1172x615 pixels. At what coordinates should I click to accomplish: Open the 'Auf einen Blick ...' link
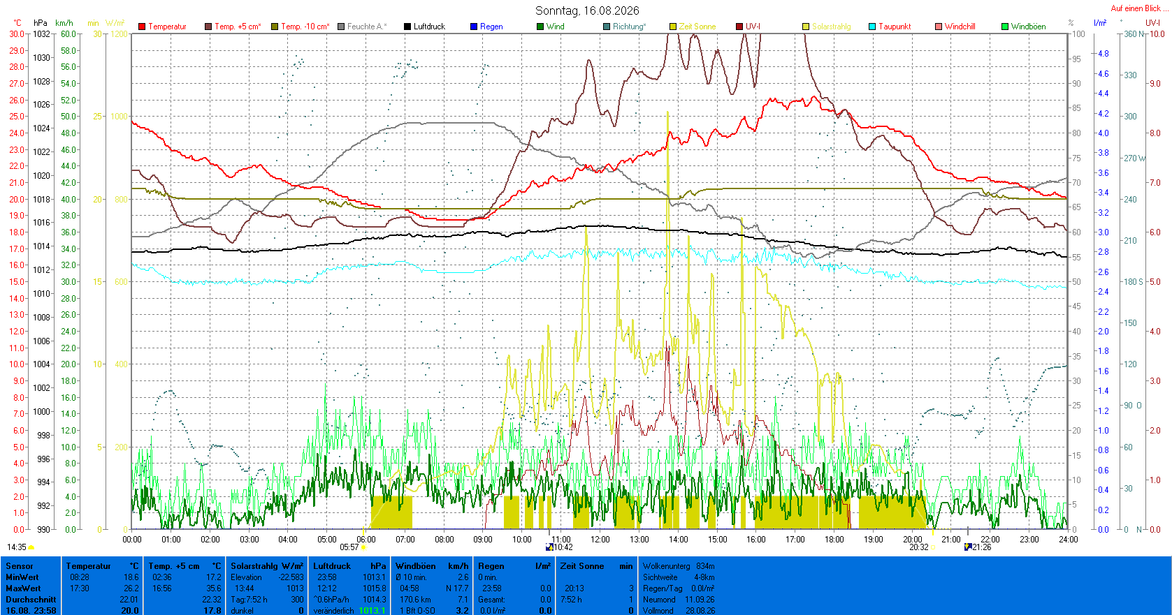coord(1138,8)
